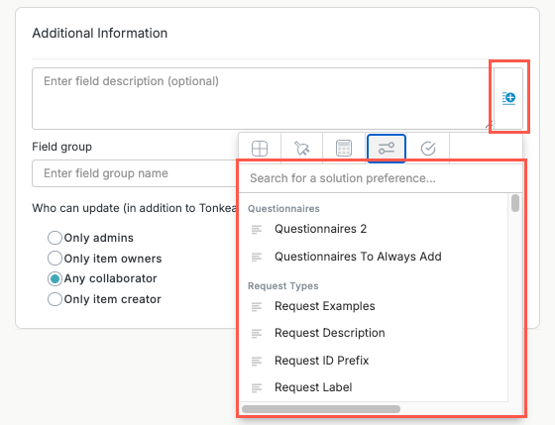
Task: Pick Questionnaires To Always Add from list
Action: coord(358,257)
